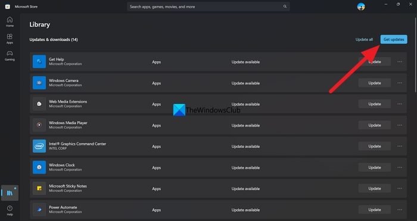This screenshot has width=417, height=221.
Task: Update the Windows Clock app
Action: pos(375,168)
